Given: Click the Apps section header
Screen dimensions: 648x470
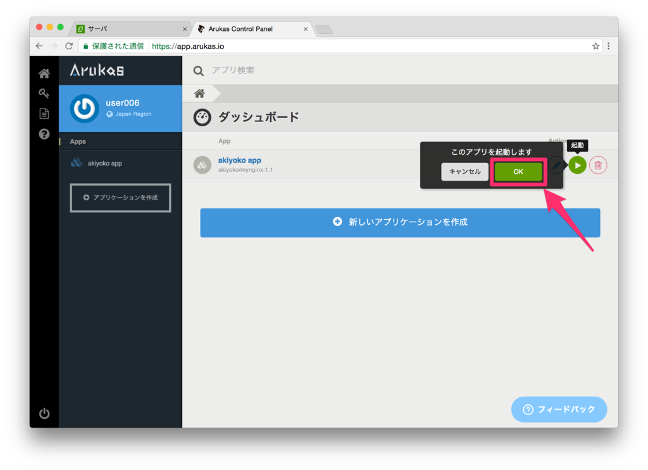Looking at the screenshot, I should (x=78, y=142).
